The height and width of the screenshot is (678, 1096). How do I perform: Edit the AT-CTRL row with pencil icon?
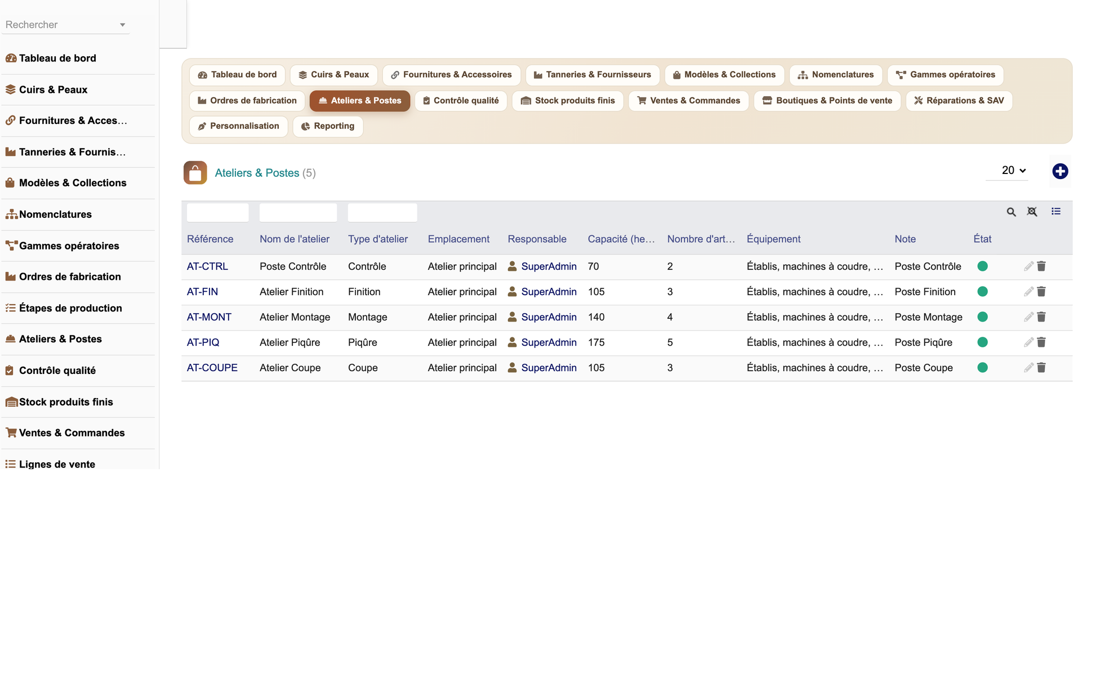[1028, 266]
